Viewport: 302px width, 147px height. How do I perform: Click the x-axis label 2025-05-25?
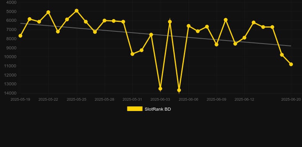point(76,100)
